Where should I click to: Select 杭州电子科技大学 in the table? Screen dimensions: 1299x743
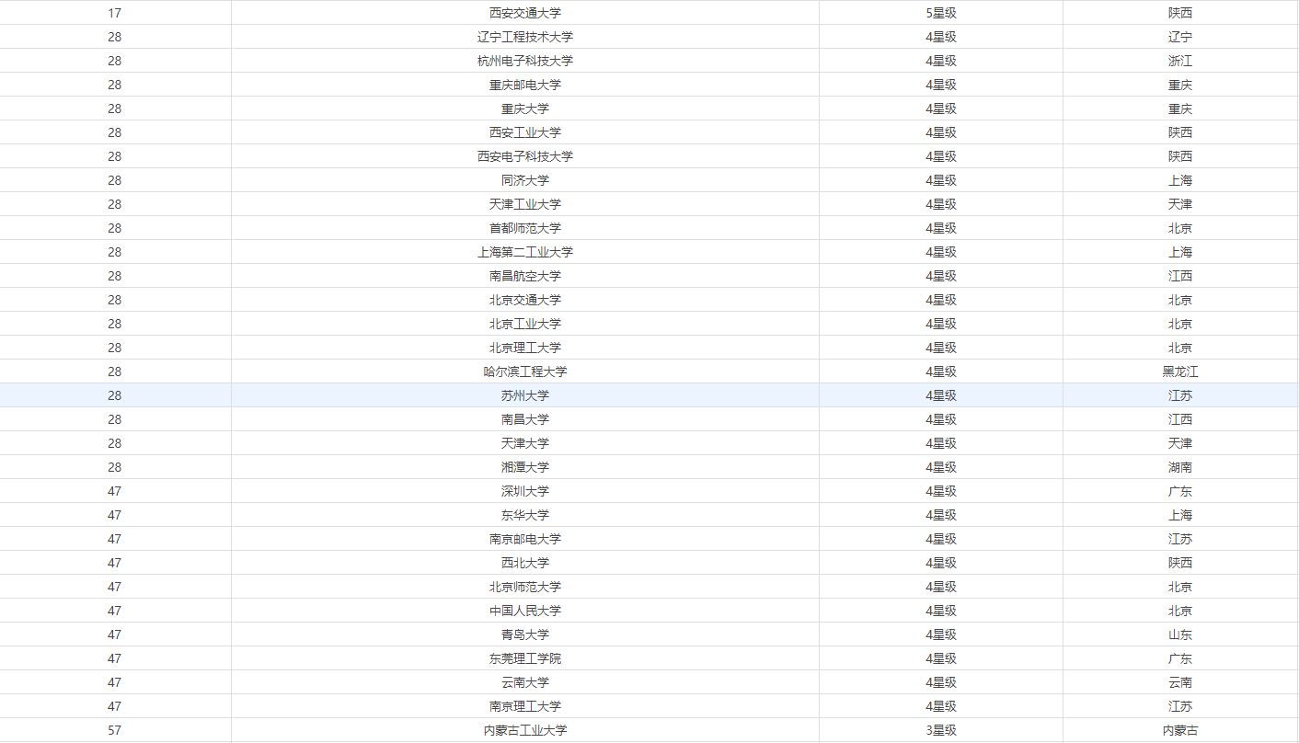(524, 61)
